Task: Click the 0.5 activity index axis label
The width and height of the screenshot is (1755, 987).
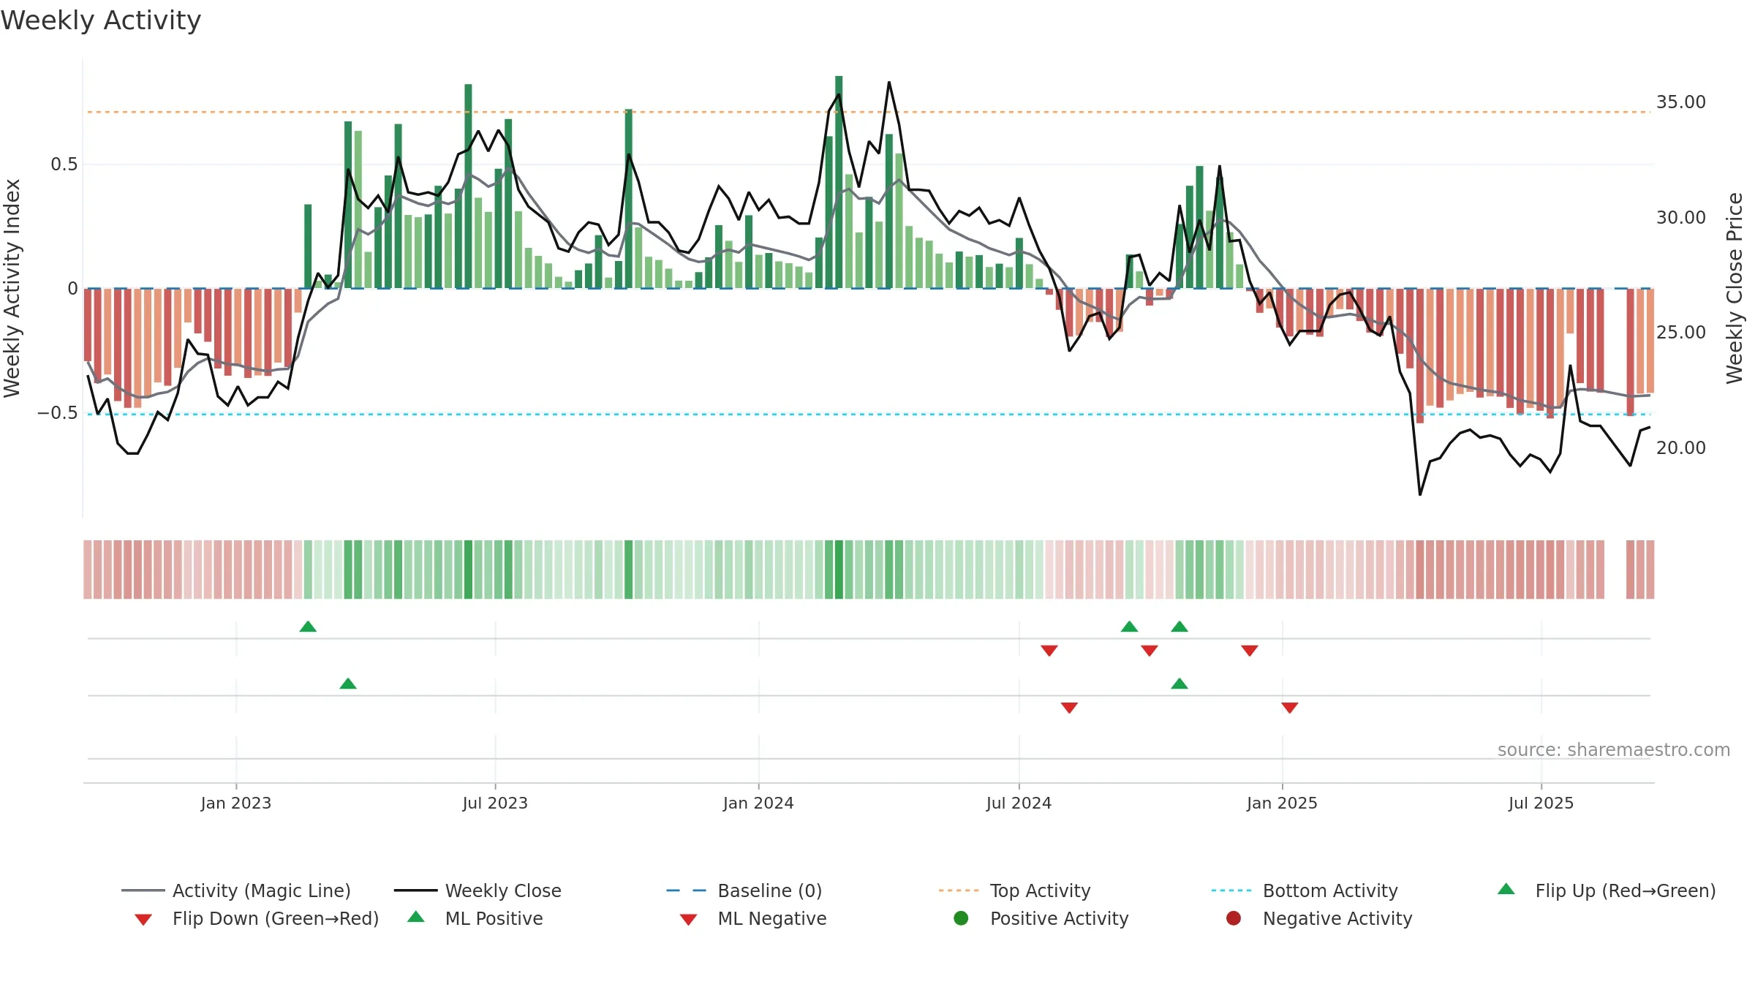Action: coord(64,164)
